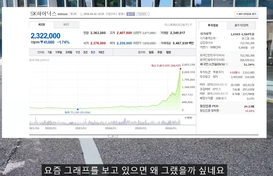Click the change rate -1.74%
The image size is (273, 176).
click(63, 42)
